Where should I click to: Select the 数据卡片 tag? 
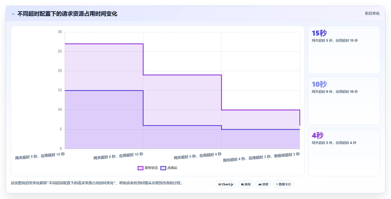tap(284, 184)
